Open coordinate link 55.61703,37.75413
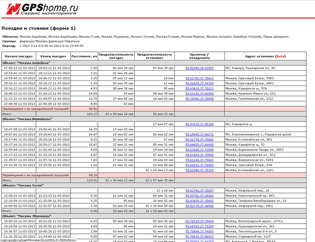The height and width of the screenshot is (242, 315). coord(199,78)
